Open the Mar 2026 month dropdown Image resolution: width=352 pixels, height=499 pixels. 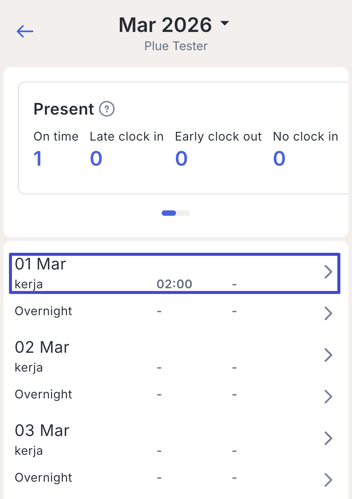pyautogui.click(x=165, y=25)
